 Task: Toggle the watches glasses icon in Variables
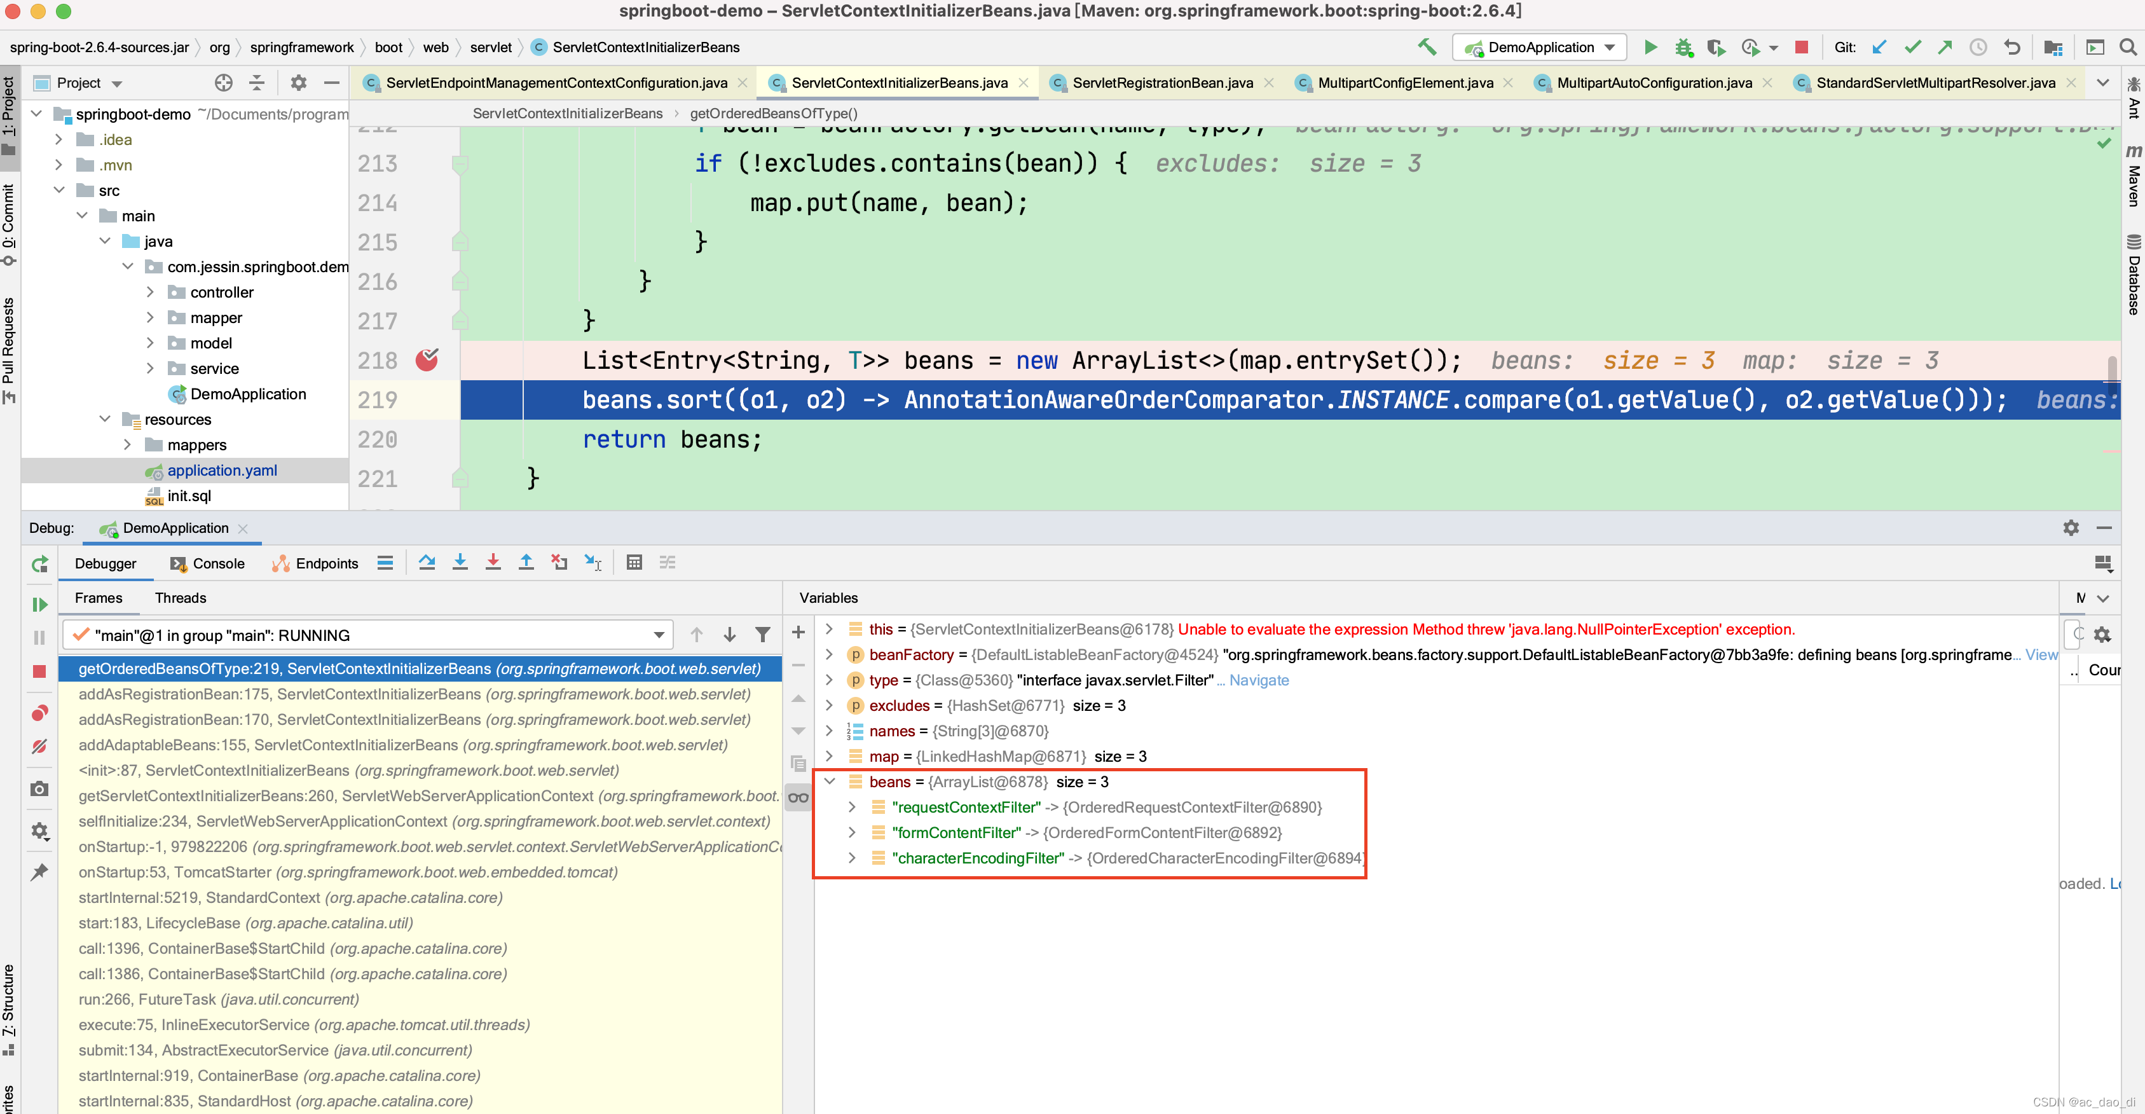[798, 797]
